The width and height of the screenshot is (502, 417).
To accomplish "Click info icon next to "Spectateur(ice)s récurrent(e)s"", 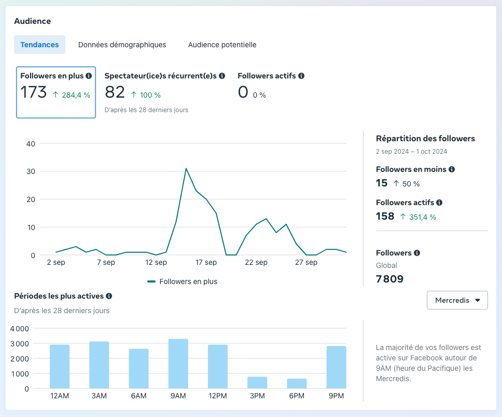I will [222, 76].
